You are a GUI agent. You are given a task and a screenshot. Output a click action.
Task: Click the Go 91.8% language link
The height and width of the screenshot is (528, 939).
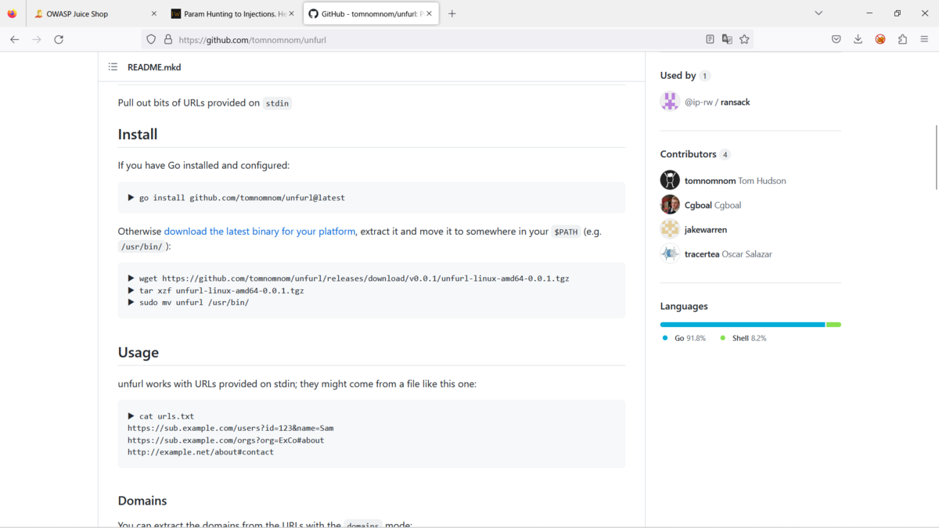tap(684, 339)
